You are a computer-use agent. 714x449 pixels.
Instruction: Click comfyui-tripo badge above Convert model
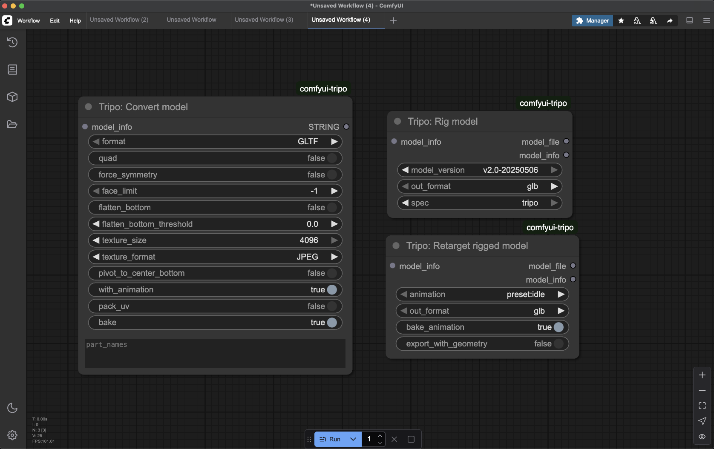(323, 89)
